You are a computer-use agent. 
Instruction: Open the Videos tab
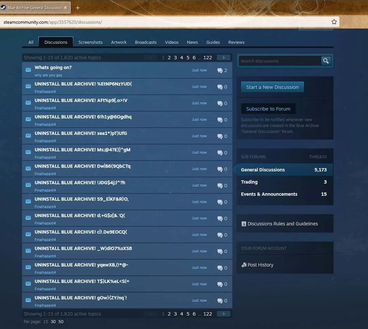pos(171,42)
